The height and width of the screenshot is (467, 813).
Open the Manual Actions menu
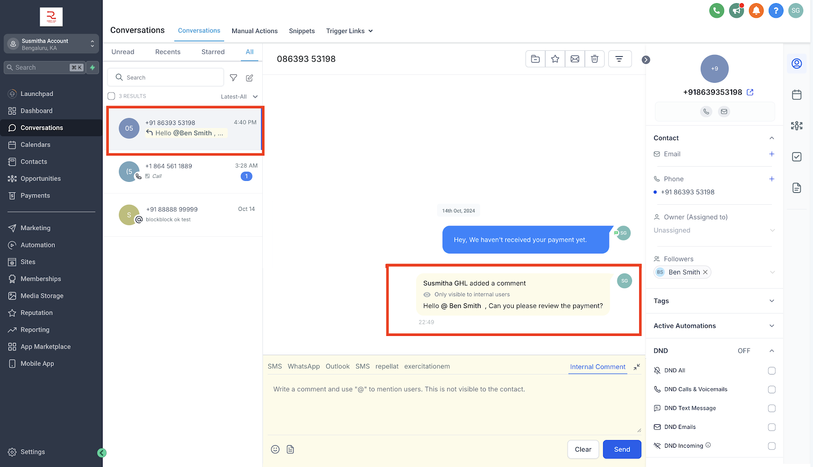click(x=255, y=31)
